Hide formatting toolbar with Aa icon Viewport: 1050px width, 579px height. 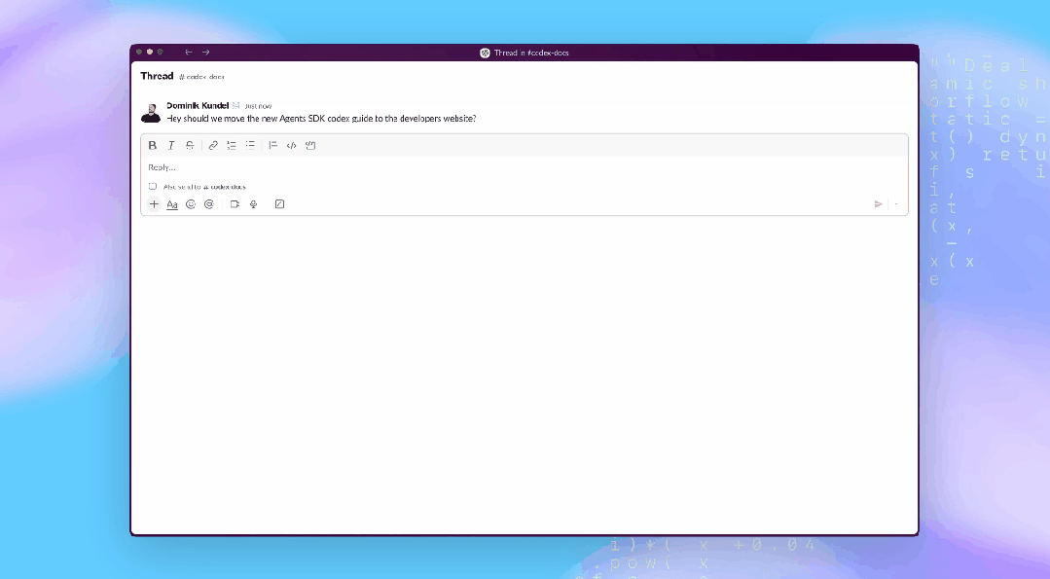172,204
